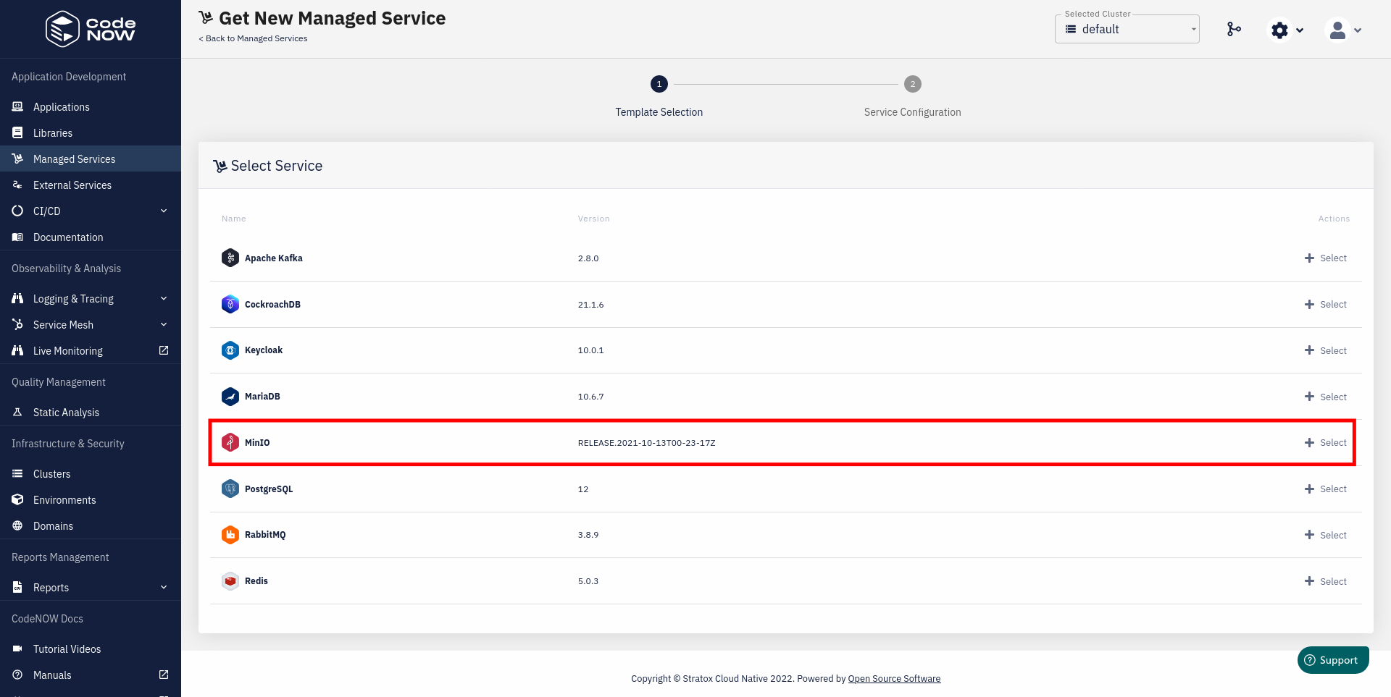Select the PostgreSQL service

tap(1325, 489)
